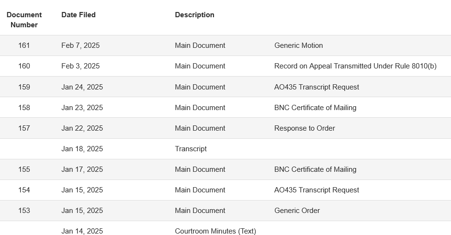Viewport: 451px width, 235px height.
Task: Open BNC Certificate of Mailing filed Jan 17
Action: [x=315, y=169]
